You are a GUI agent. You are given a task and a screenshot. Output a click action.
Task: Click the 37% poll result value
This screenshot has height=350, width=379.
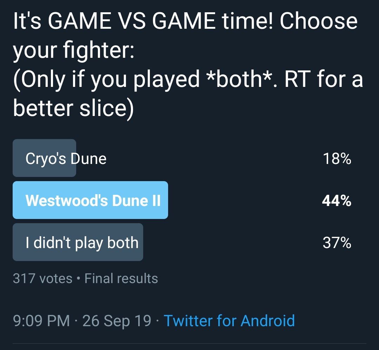pos(337,242)
